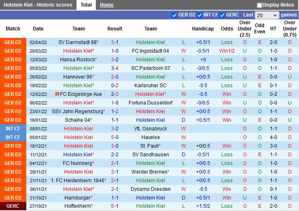Click the Over Under (0.75) column header

tap(290, 29)
